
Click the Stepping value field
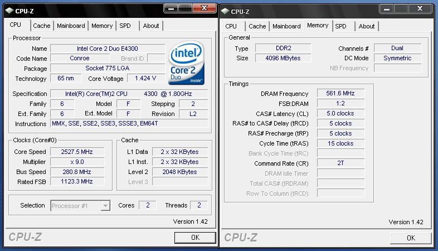193,104
